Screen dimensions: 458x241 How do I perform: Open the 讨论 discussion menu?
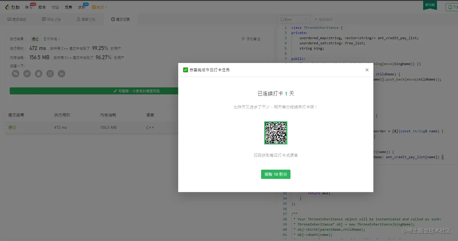(x=55, y=7)
